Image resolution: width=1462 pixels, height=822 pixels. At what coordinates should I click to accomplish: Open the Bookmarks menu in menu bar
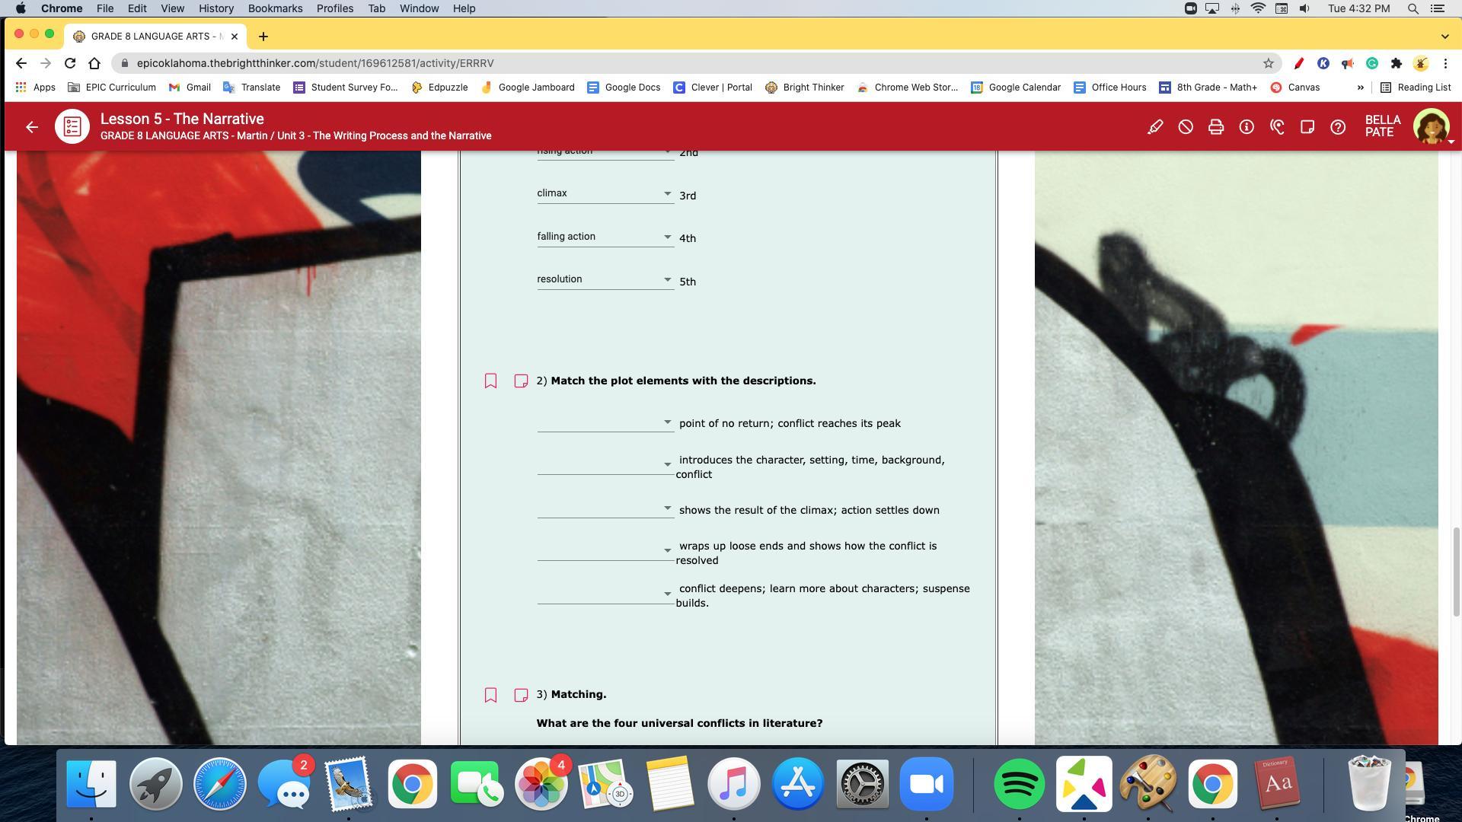coord(275,8)
